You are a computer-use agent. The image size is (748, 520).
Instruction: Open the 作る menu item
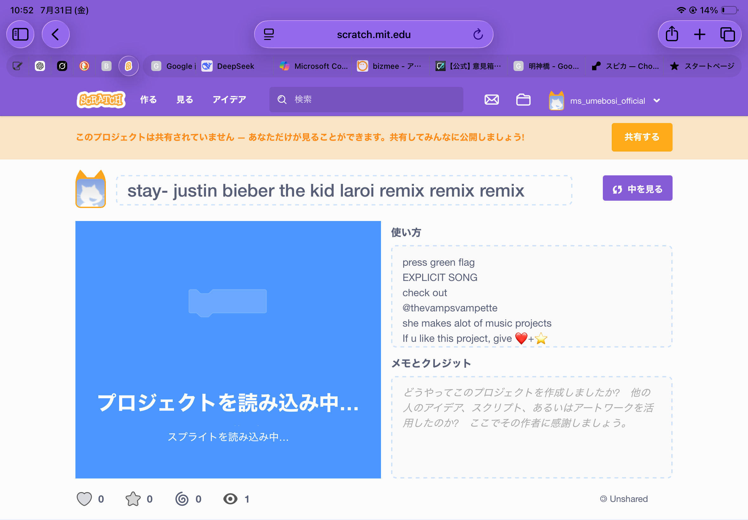click(149, 99)
